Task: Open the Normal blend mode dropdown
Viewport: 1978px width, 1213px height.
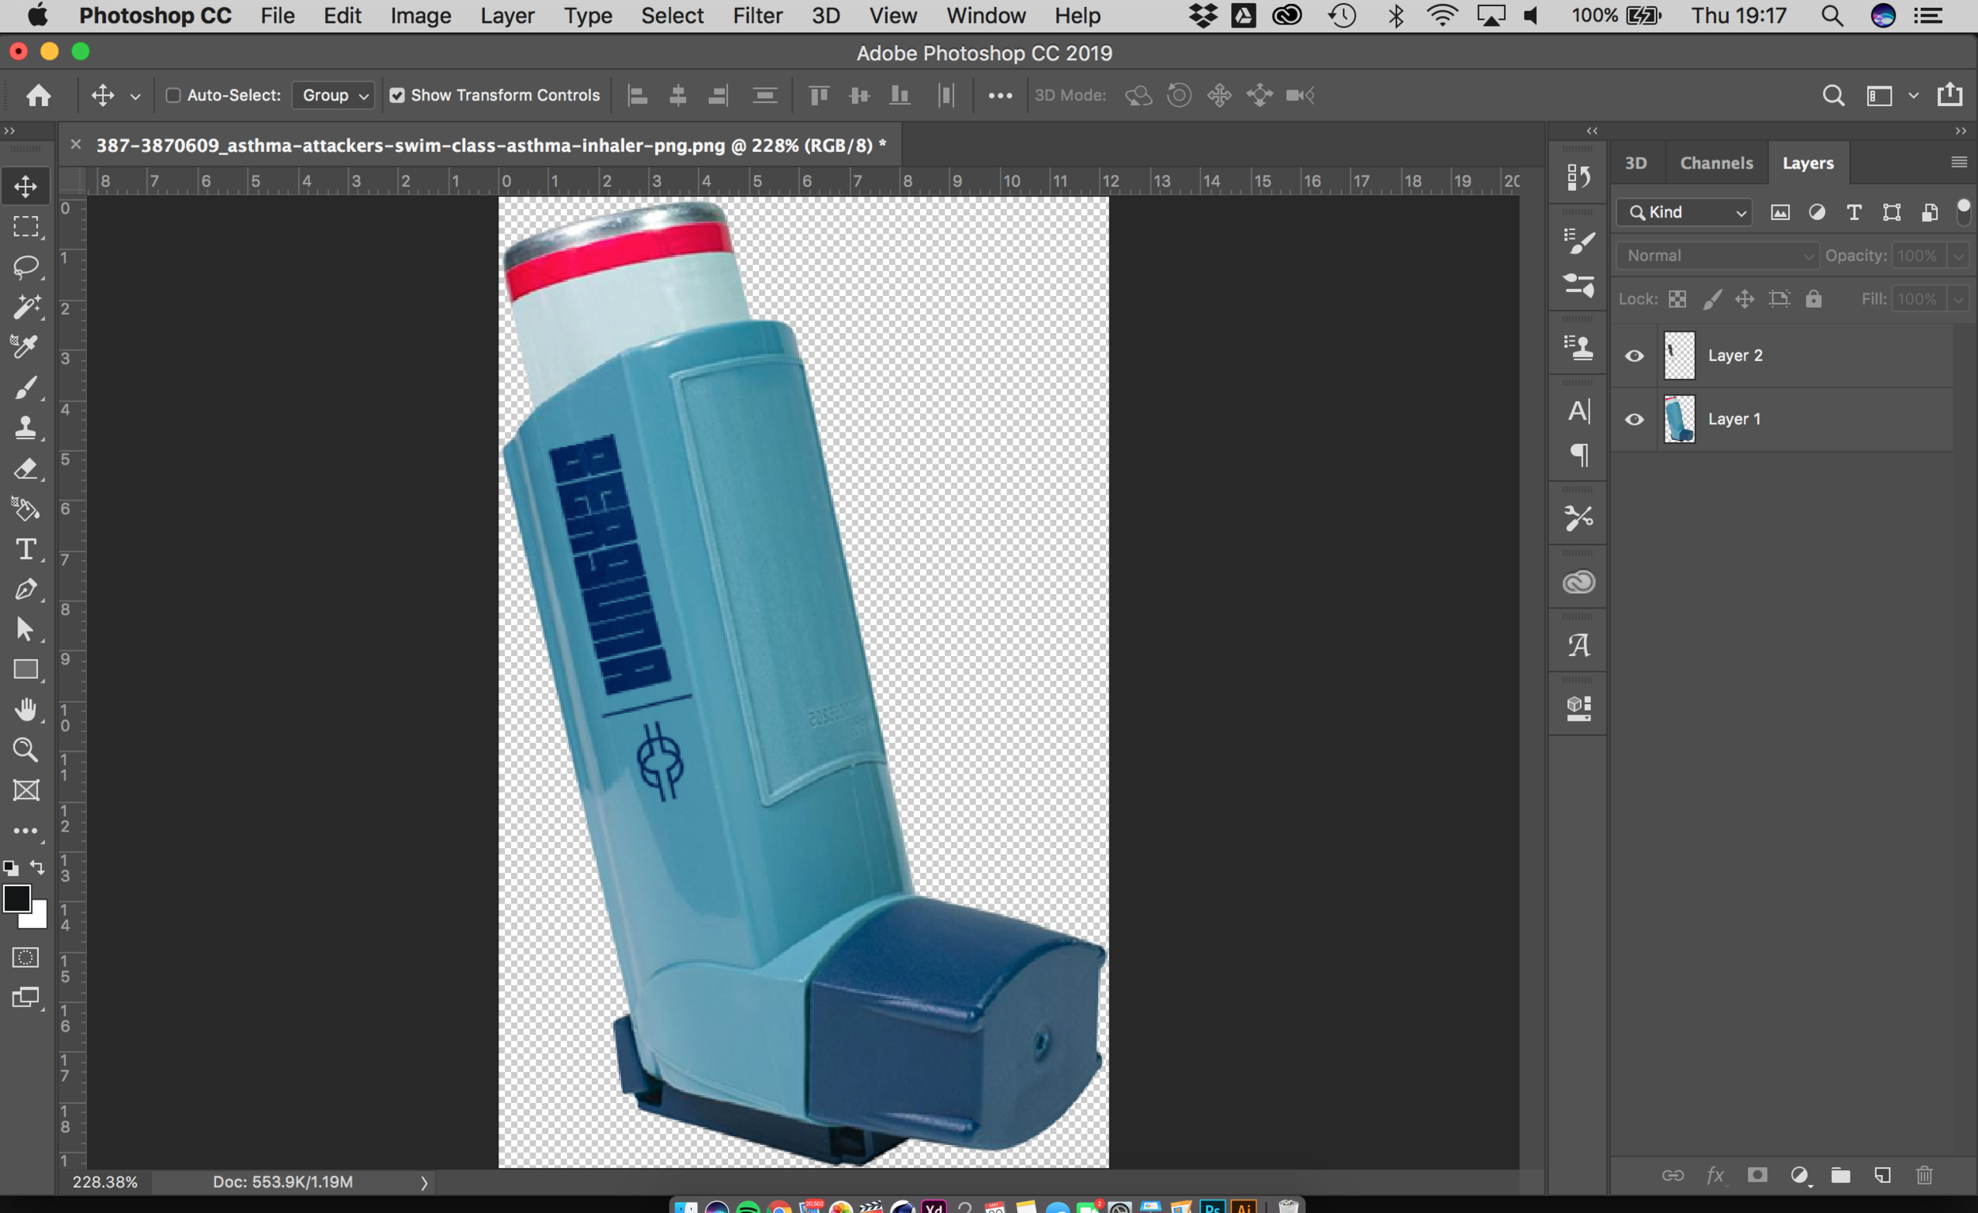Action: click(x=1717, y=256)
